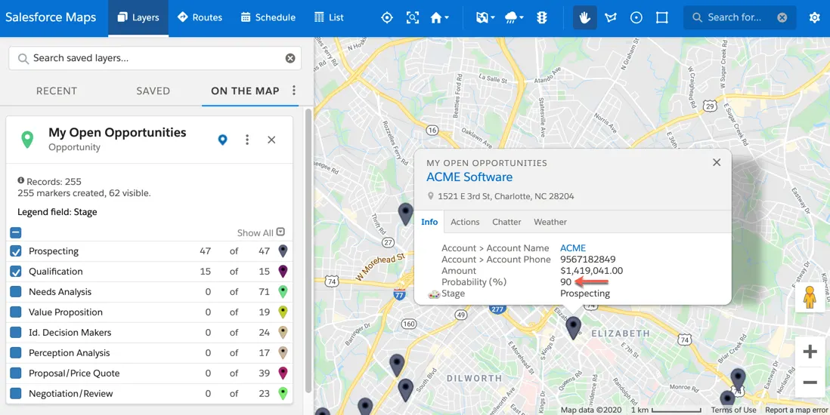
Task: Zoom in the map with plus button
Action: tap(810, 352)
